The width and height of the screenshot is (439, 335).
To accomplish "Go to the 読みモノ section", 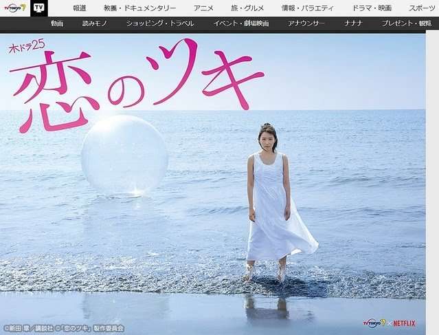I will point(95,23).
